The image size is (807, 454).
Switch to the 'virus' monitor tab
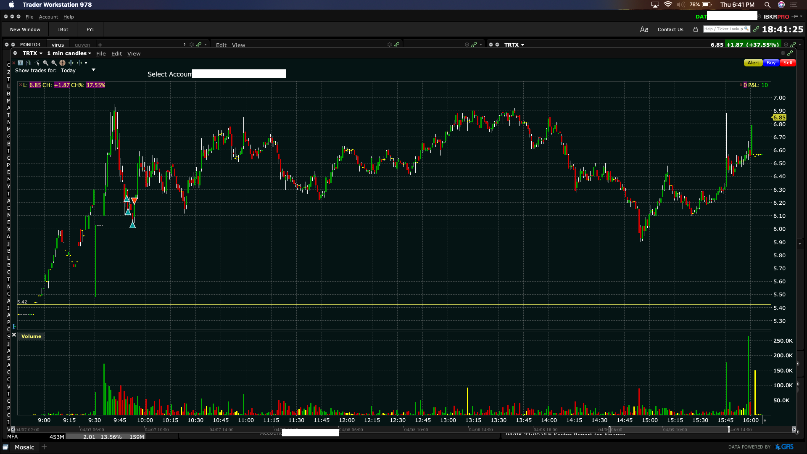(58, 45)
